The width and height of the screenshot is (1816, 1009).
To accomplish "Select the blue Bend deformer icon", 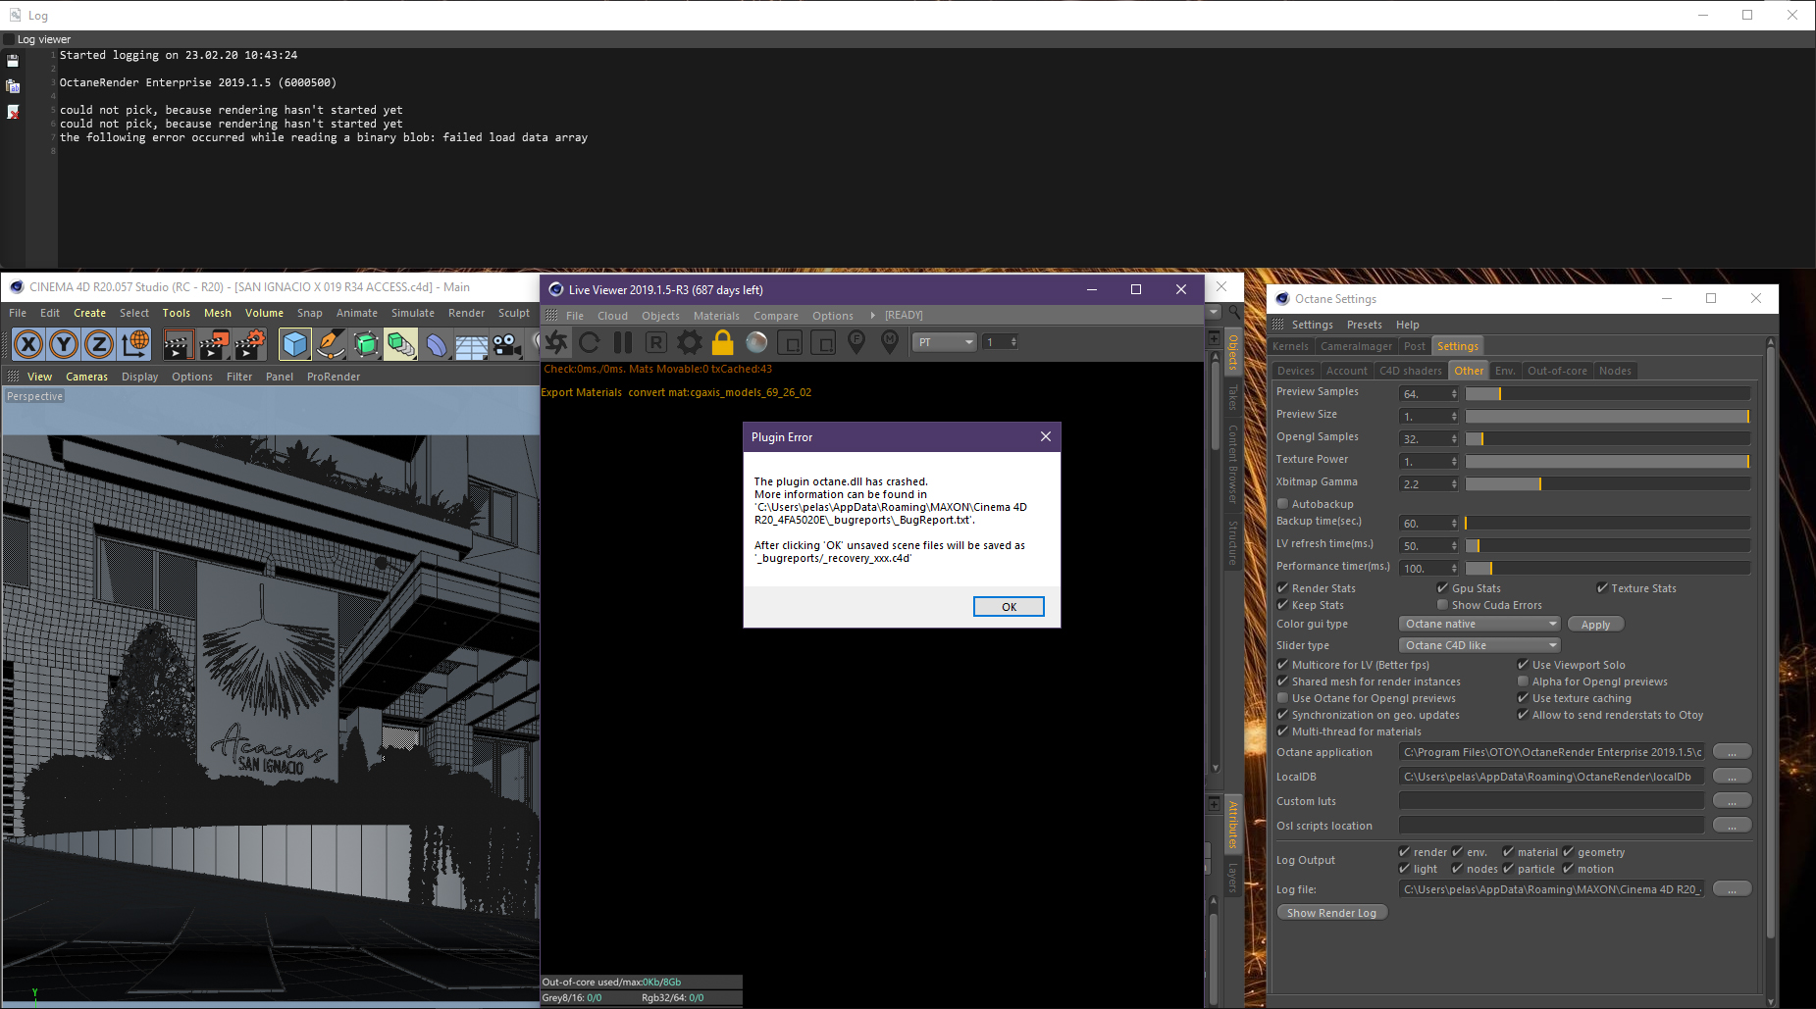I will coord(437,343).
